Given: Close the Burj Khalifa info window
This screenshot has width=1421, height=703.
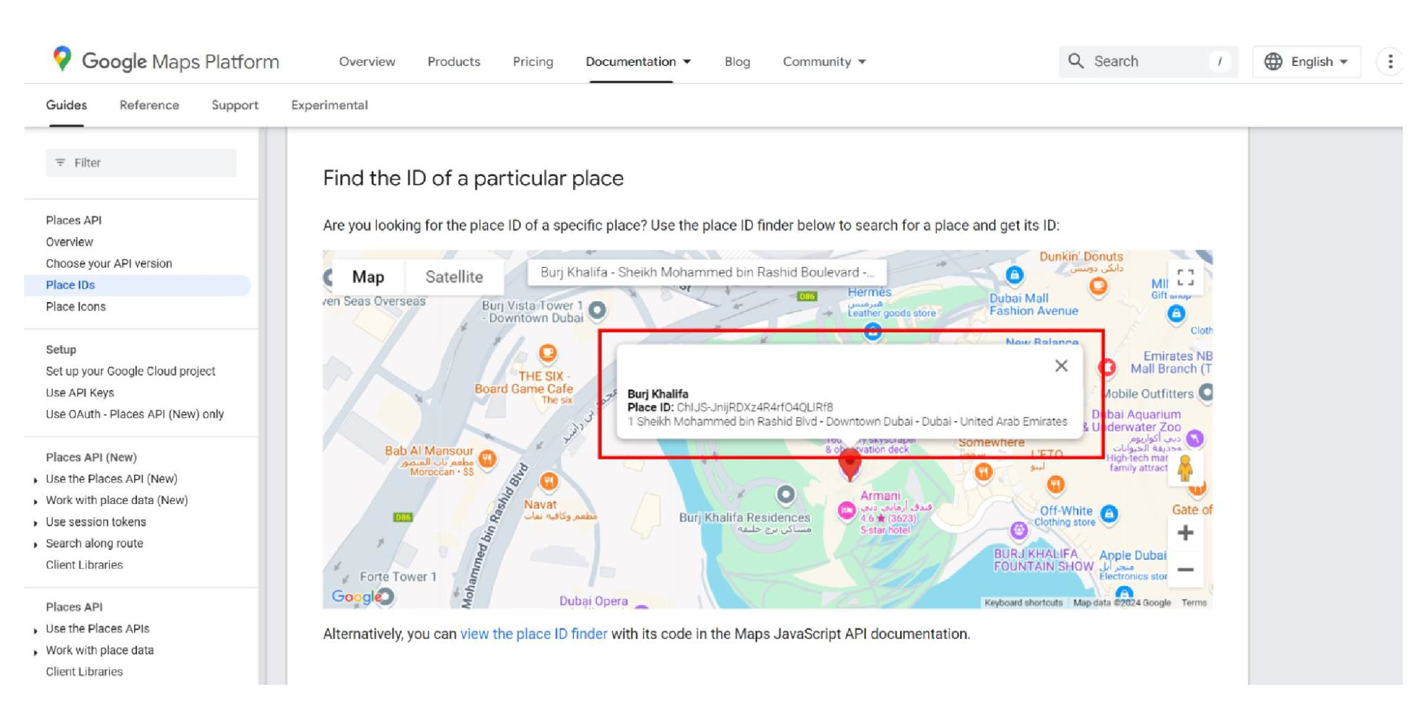Looking at the screenshot, I should tap(1061, 366).
